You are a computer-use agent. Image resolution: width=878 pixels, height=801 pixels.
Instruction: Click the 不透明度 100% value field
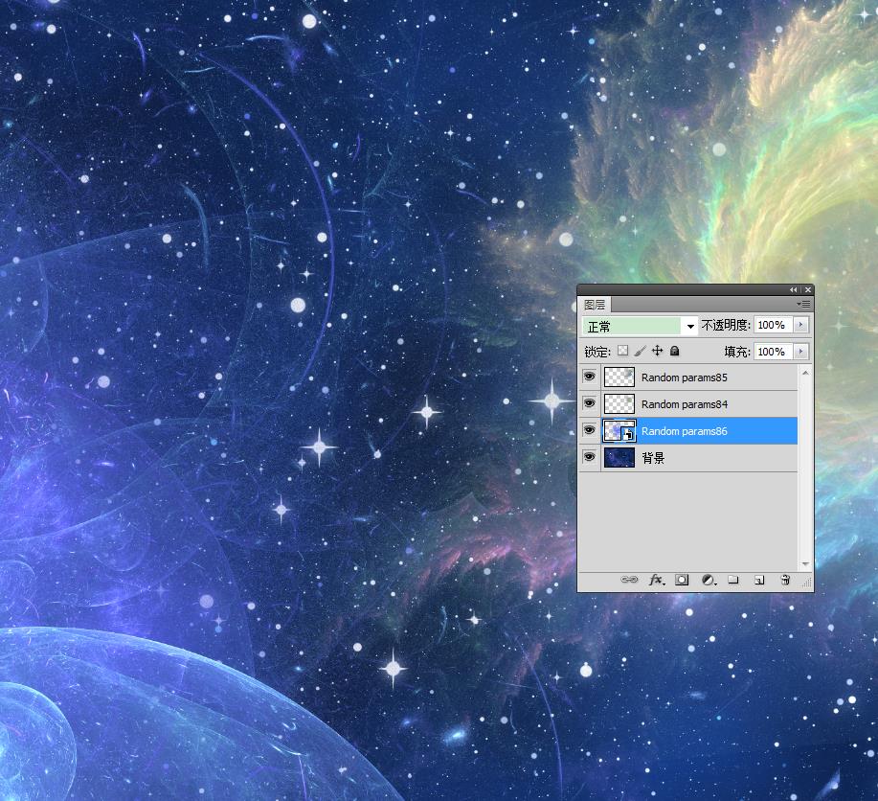774,325
